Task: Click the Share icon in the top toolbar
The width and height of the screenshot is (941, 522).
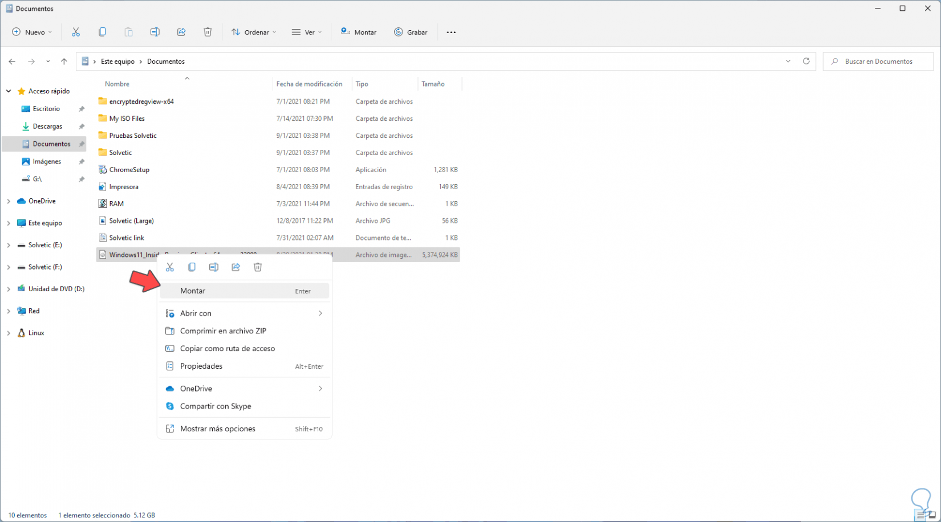Action: click(x=181, y=32)
